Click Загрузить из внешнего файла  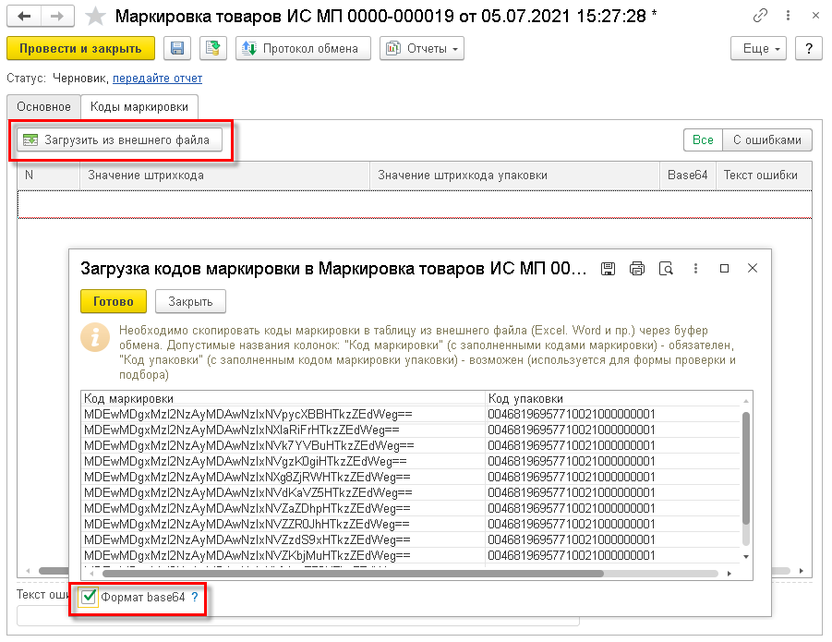point(119,140)
